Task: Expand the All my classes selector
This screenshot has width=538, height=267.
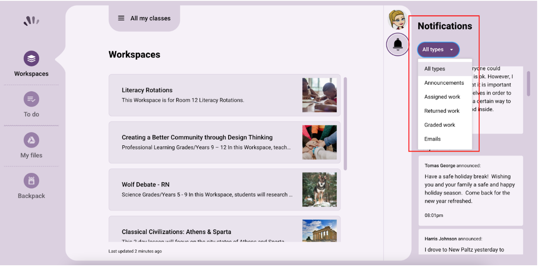Action: [151, 18]
